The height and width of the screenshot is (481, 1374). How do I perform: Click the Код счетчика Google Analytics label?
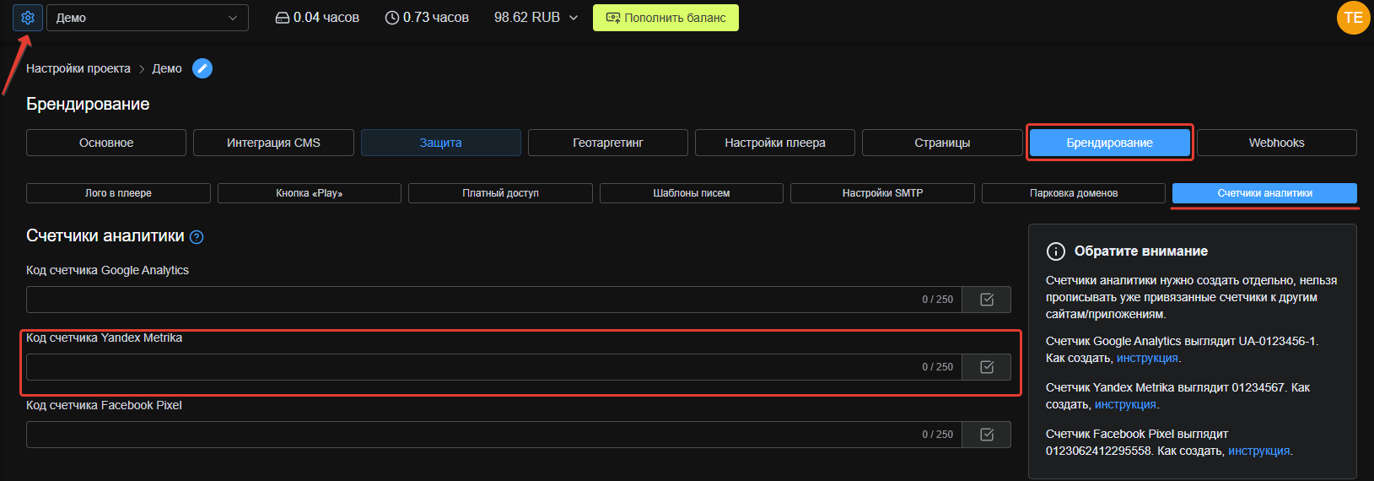coord(107,270)
